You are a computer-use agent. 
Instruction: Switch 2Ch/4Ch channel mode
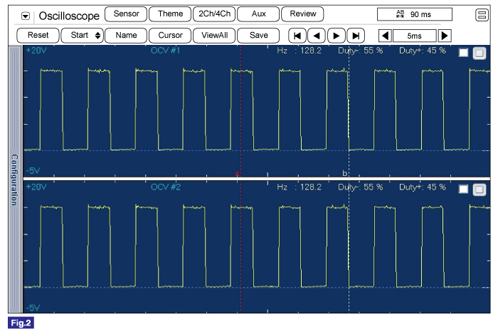click(214, 14)
